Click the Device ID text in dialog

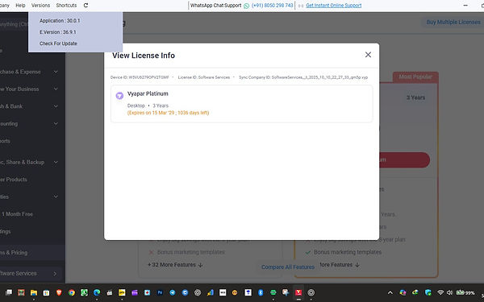(x=140, y=77)
